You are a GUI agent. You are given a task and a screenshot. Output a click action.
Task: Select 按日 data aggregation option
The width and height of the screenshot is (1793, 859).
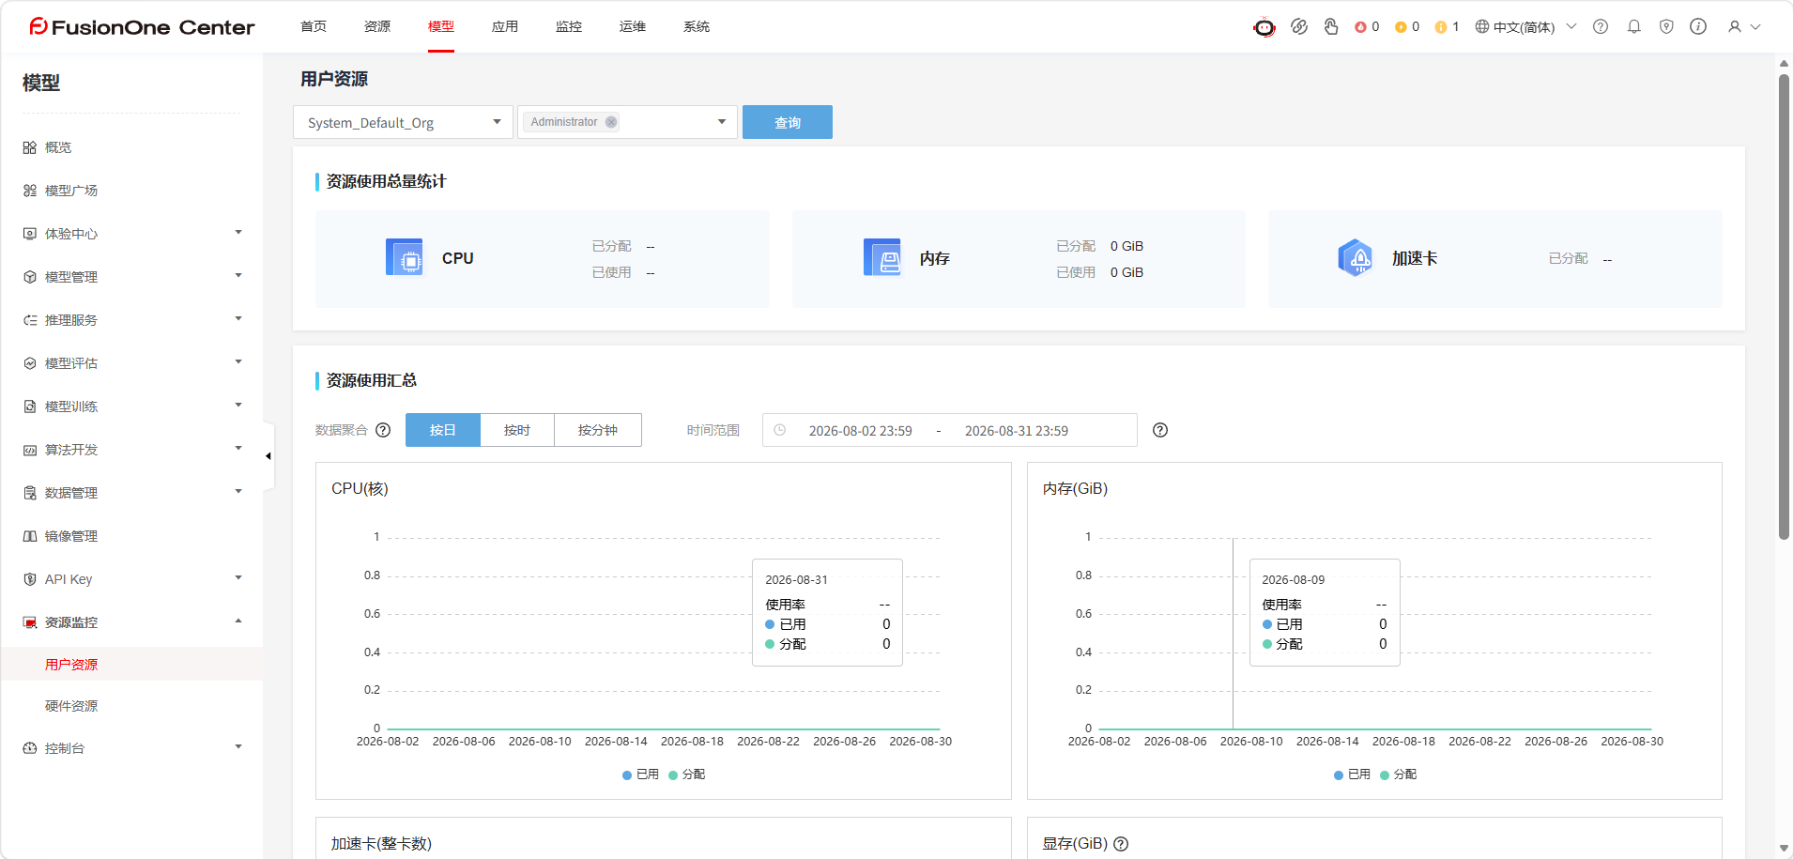(x=442, y=430)
